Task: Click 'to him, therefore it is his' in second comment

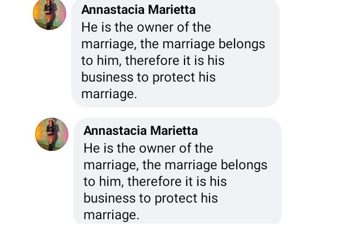Action: [x=155, y=181]
